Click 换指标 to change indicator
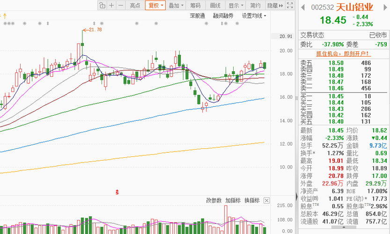This screenshot has width=390, height=234. 252,200
